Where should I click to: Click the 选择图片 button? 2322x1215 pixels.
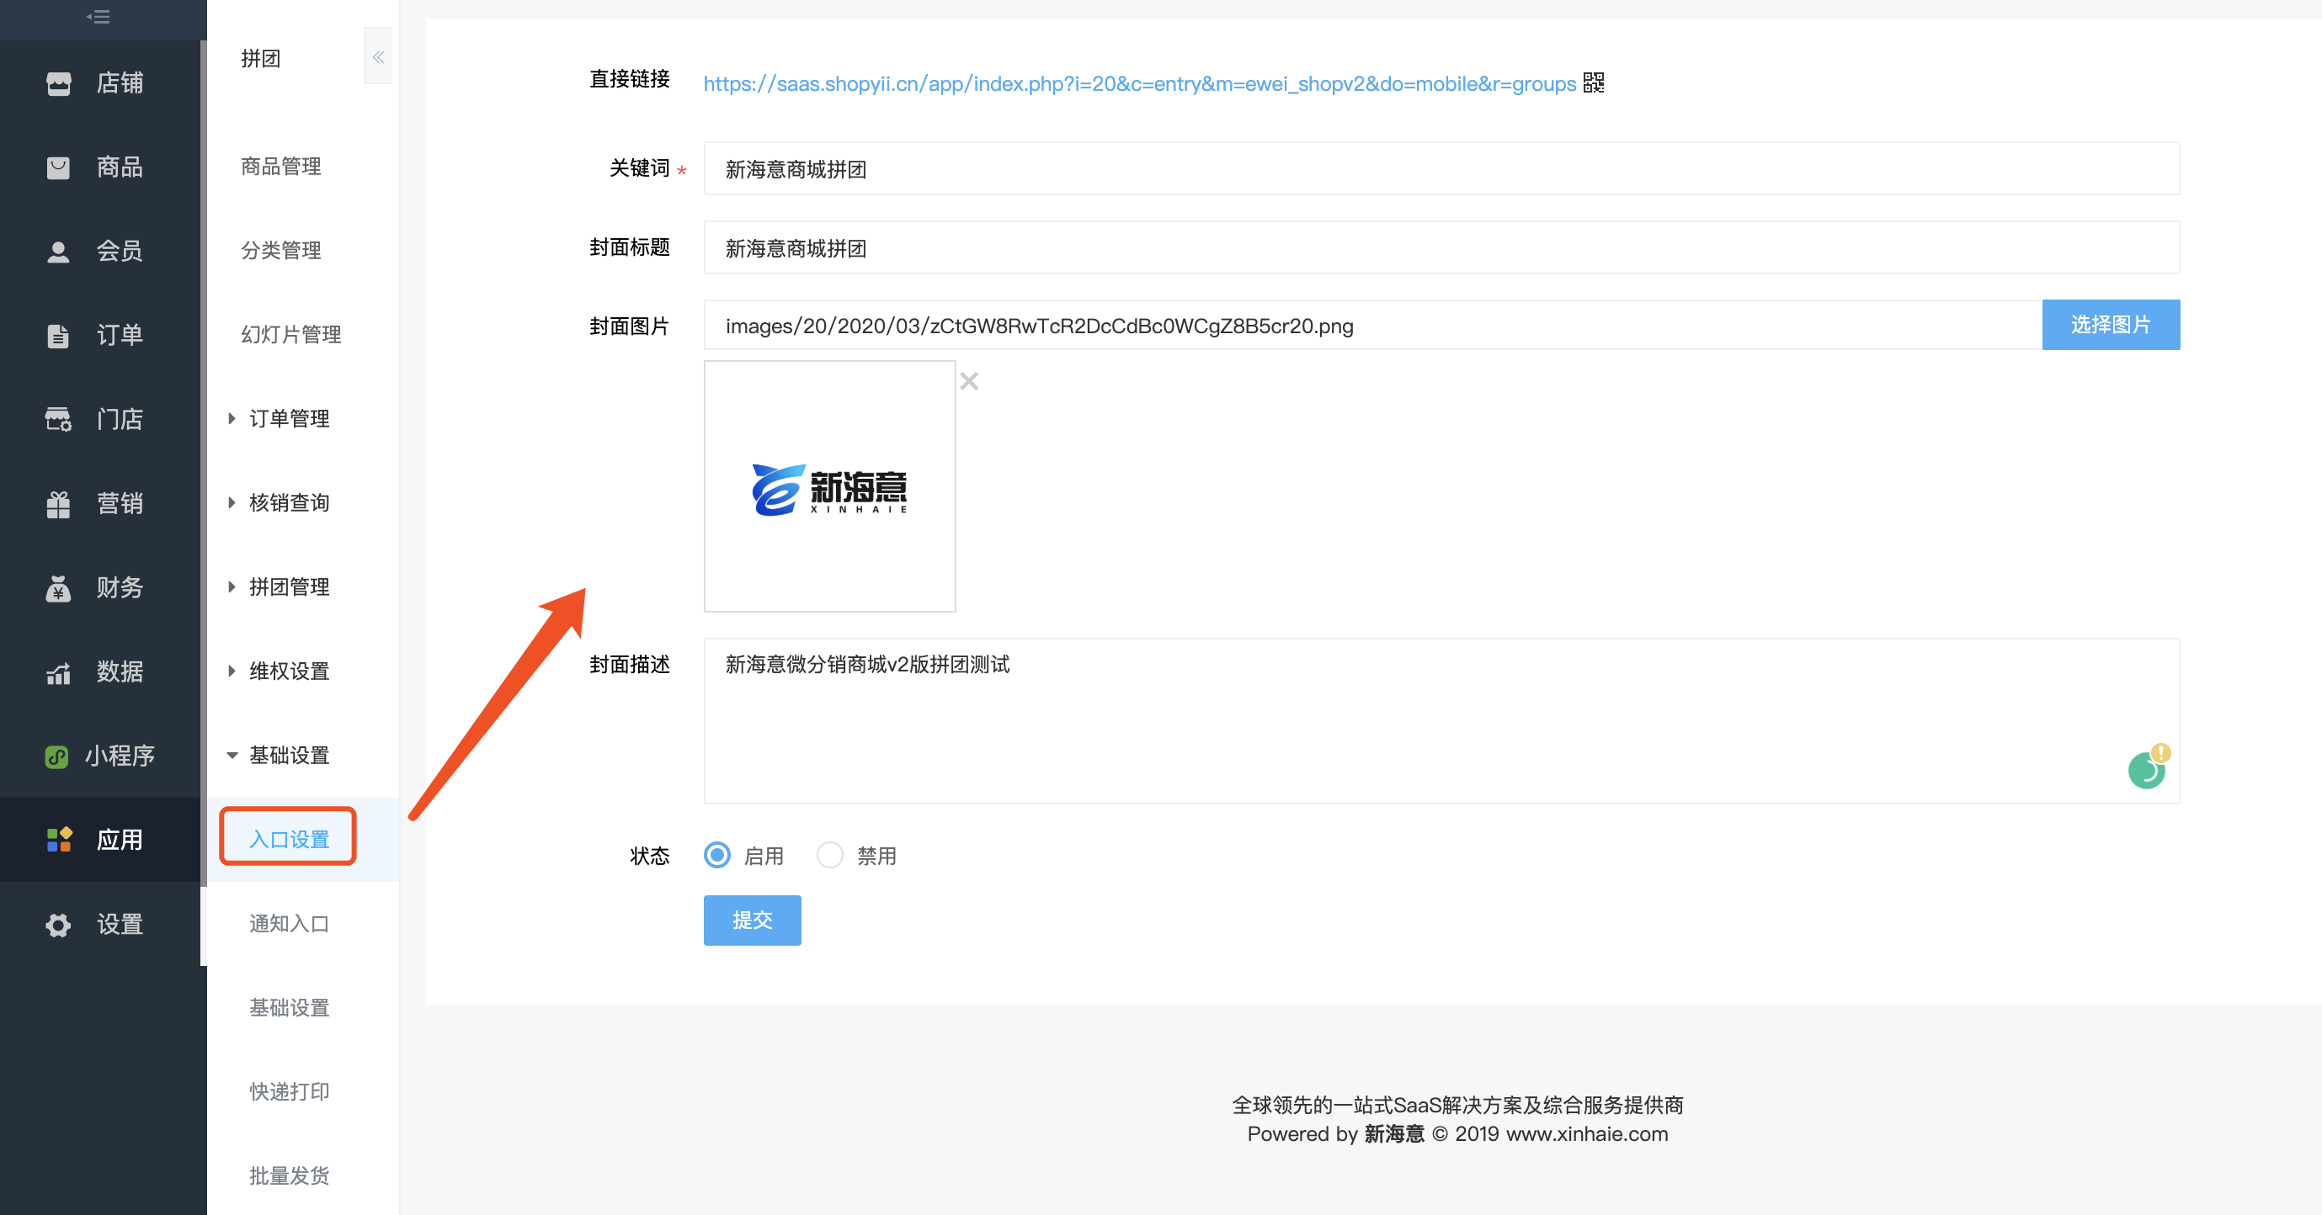(x=2111, y=324)
